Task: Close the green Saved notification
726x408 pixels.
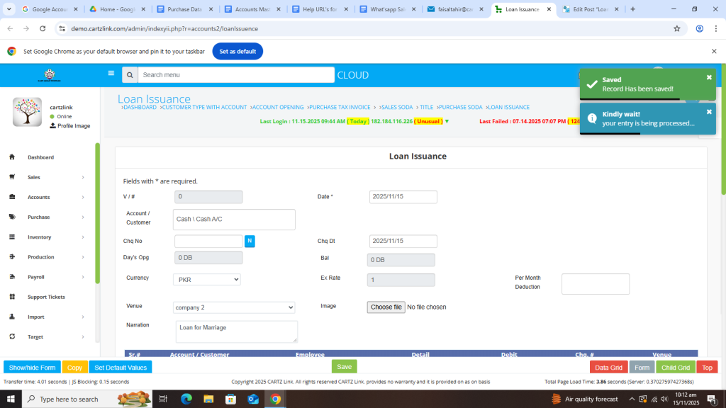Action: coord(709,77)
